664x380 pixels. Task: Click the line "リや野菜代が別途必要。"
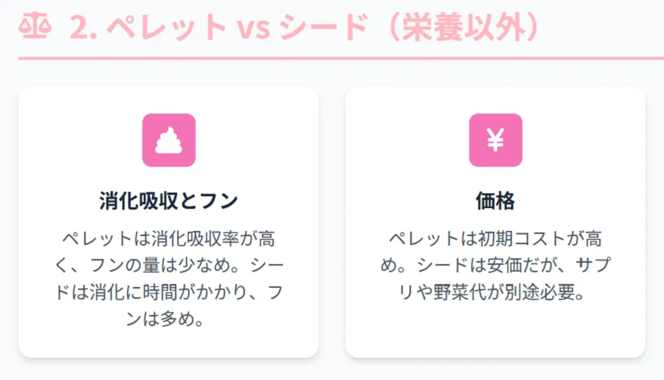coord(495,292)
